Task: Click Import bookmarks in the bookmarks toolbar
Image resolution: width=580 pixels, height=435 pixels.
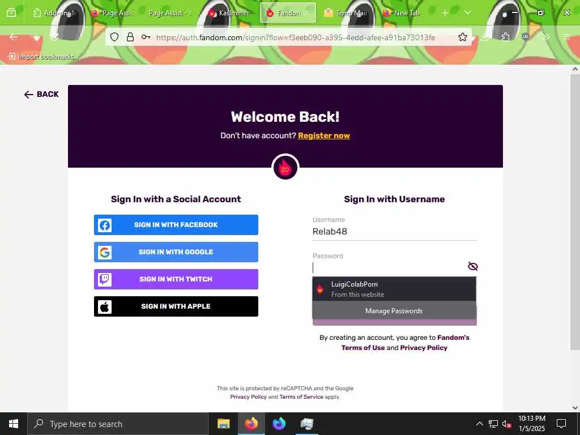Action: point(43,57)
